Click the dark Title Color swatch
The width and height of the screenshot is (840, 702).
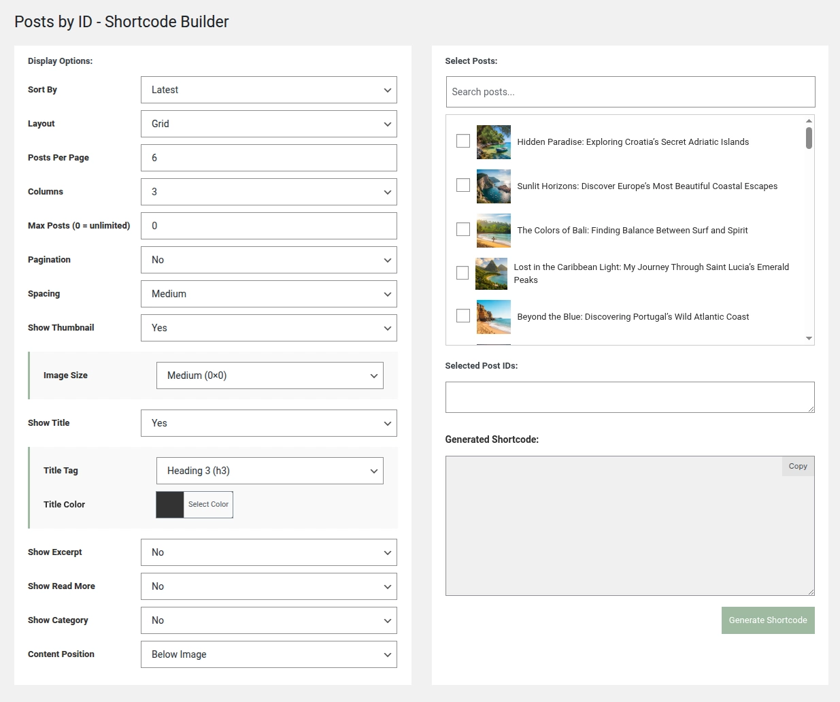[x=170, y=505]
